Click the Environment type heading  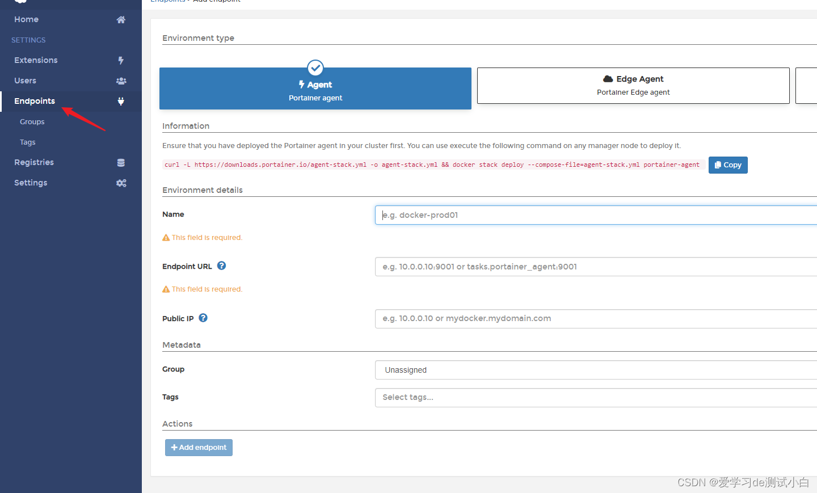point(198,38)
